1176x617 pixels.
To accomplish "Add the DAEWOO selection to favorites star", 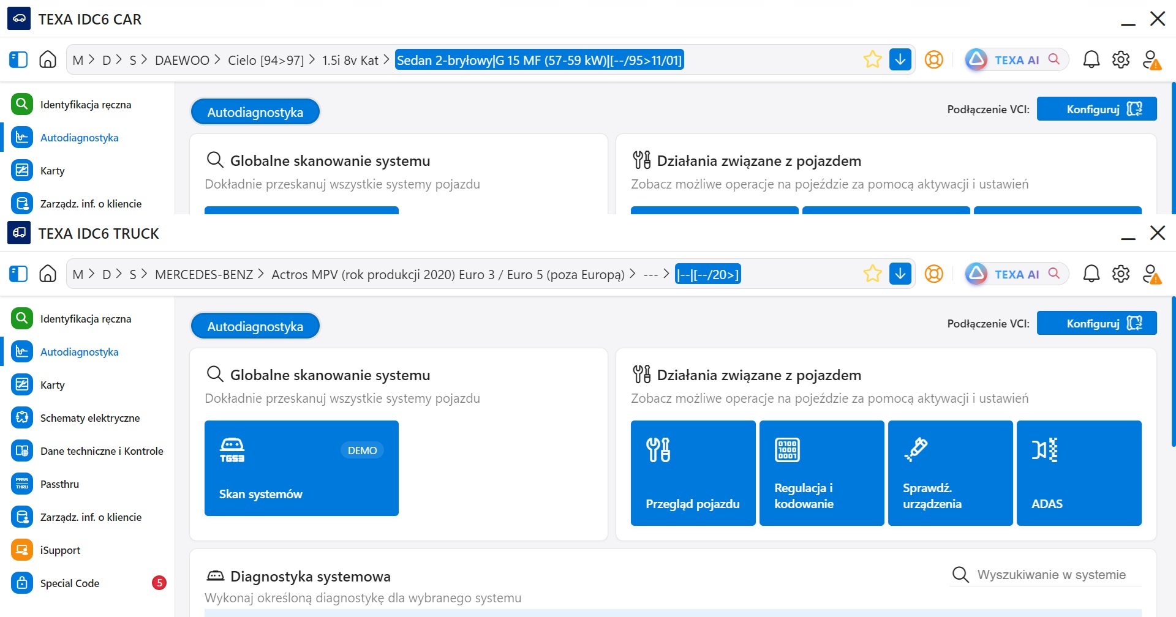I will [x=872, y=59].
